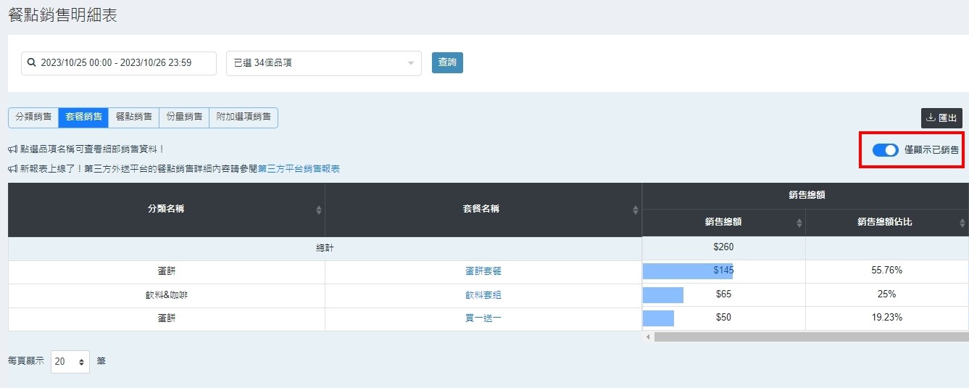Select the 套餐銷售 tab

(83, 117)
